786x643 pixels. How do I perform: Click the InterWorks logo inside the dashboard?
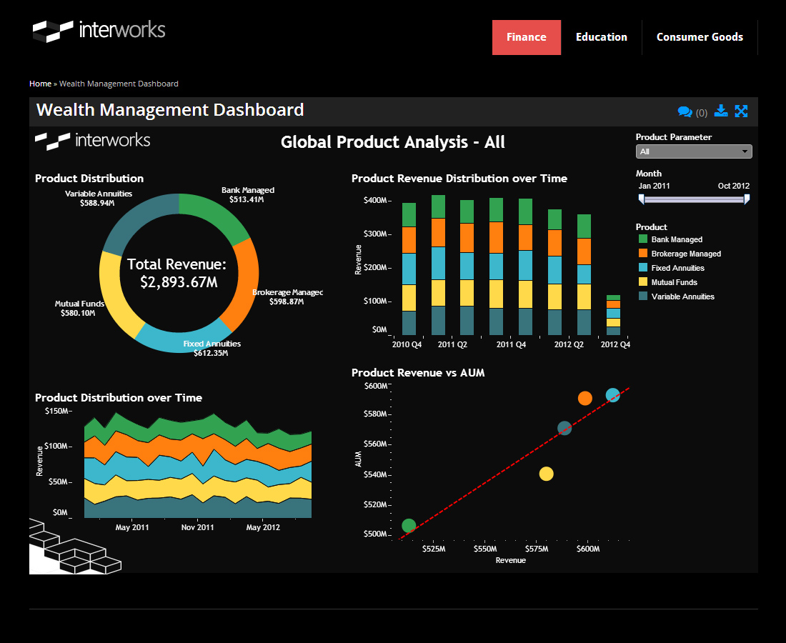[x=92, y=141]
